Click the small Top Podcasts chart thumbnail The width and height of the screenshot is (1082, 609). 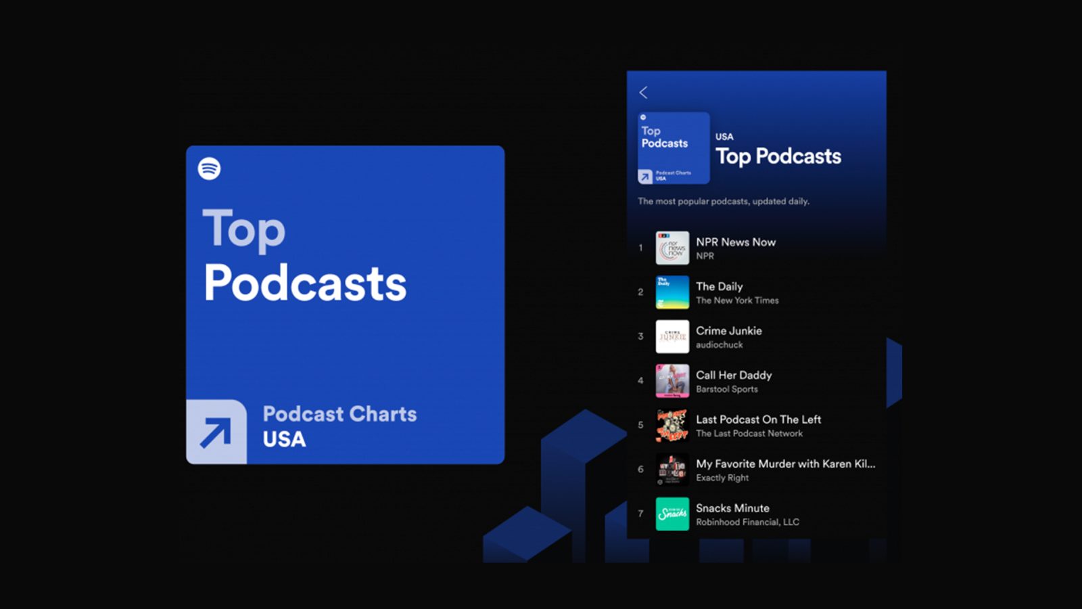672,148
